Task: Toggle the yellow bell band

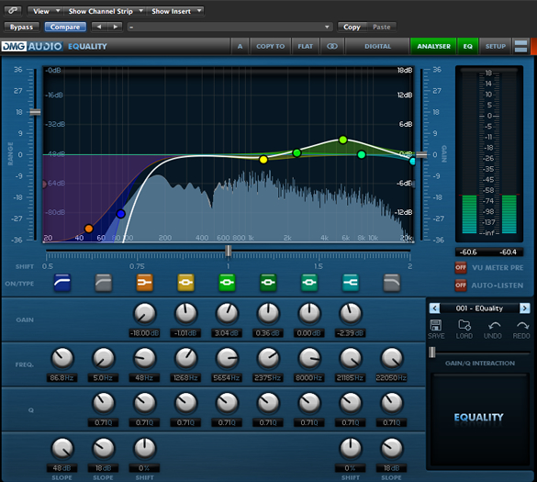Action: [x=185, y=283]
